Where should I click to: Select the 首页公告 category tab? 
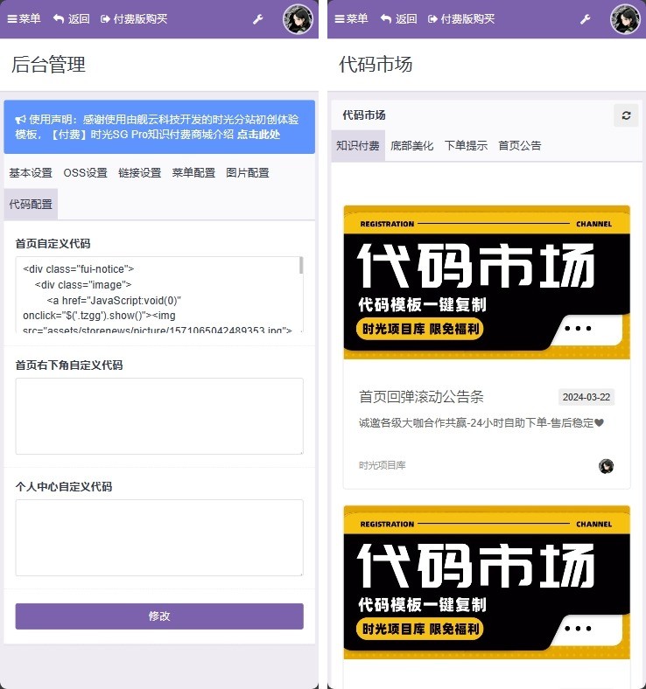520,146
